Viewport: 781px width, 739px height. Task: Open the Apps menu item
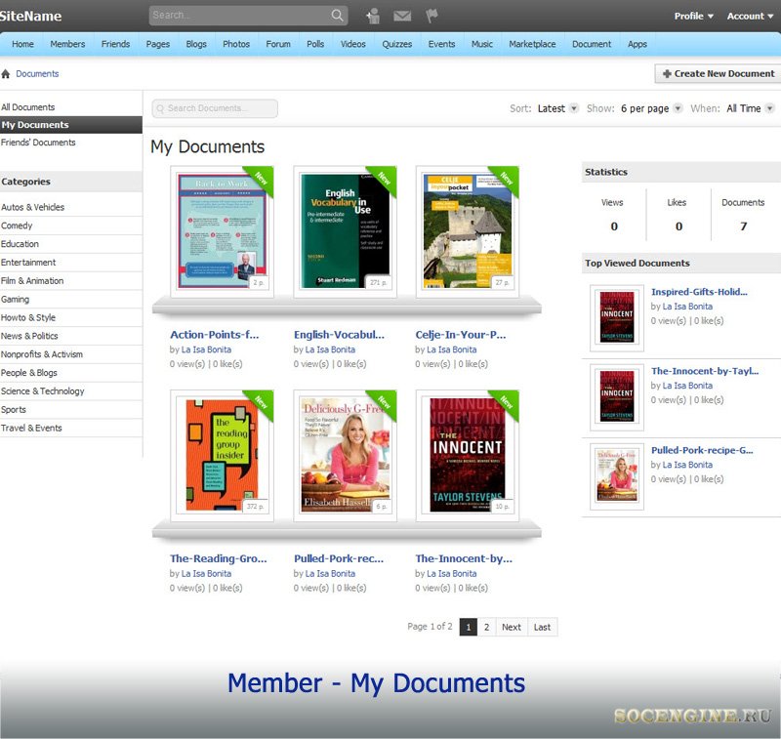click(x=637, y=44)
